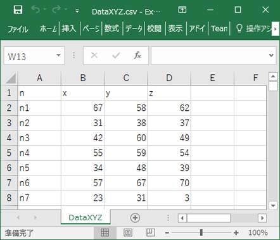The width and height of the screenshot is (280, 240).
Task: Click the 操作アシスト lightbulb search
Action: (x=253, y=28)
